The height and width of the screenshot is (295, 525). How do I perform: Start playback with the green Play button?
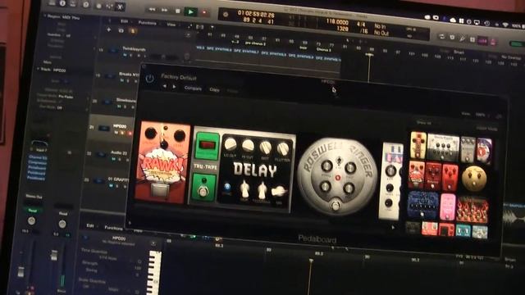[x=191, y=12]
